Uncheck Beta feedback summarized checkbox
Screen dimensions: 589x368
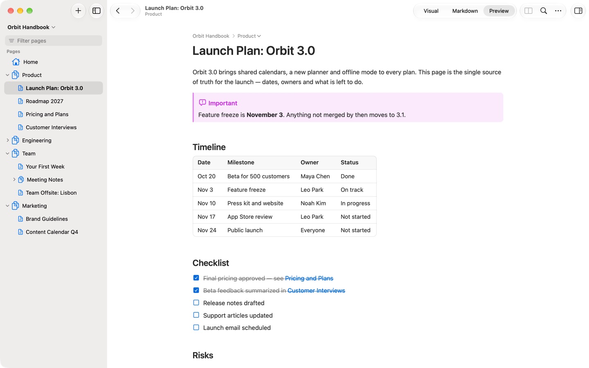pos(196,290)
